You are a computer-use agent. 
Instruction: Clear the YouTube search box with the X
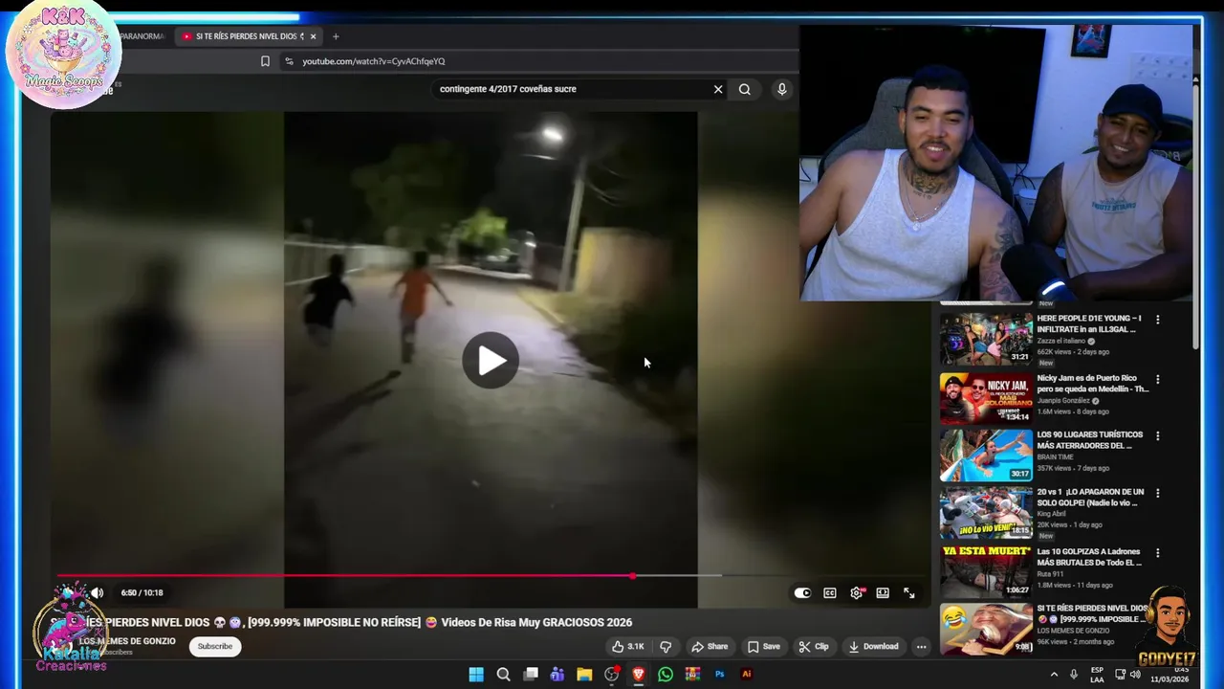click(x=718, y=89)
